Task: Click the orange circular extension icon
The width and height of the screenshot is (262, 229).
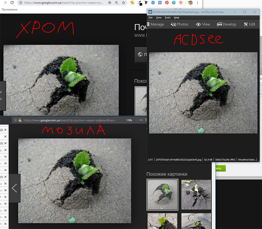Action: point(181,3)
